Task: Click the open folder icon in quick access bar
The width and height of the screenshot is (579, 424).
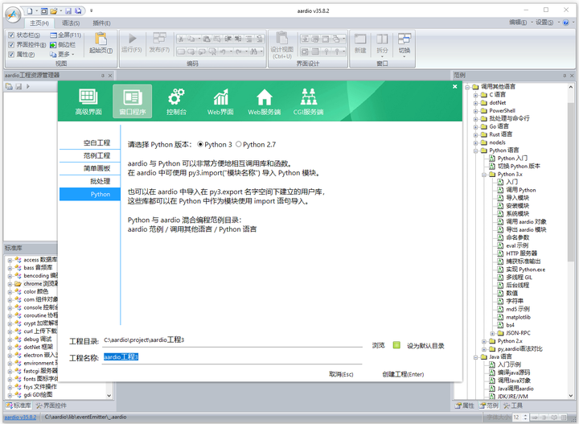Action: (x=54, y=11)
